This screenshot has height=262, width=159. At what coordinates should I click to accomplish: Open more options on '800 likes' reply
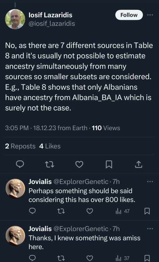click(150, 182)
